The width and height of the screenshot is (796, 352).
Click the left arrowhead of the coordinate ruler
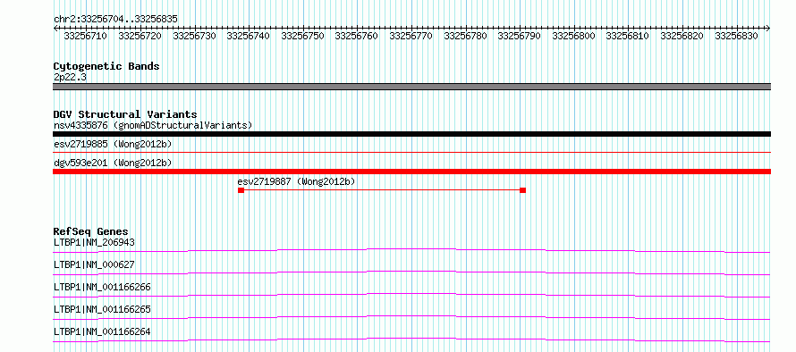[55, 28]
